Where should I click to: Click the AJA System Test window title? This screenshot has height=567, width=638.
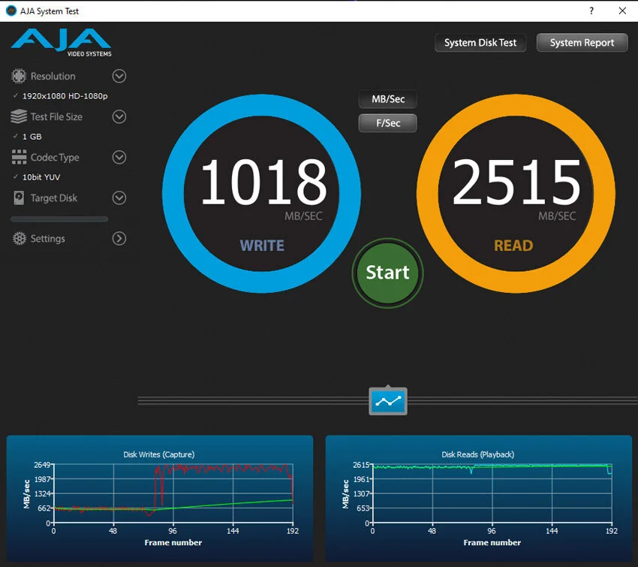[50, 11]
